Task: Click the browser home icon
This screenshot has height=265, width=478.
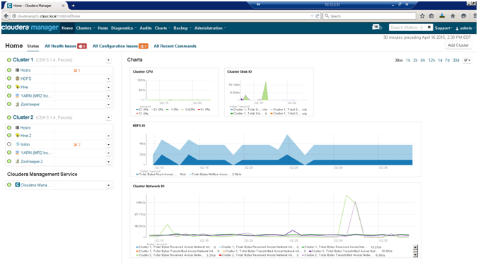Action: pyautogui.click(x=453, y=16)
